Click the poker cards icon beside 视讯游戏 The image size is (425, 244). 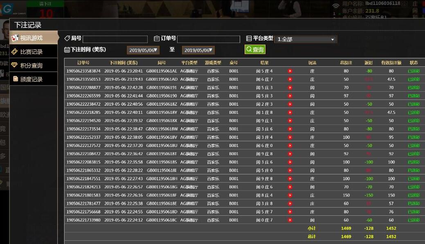(15, 38)
